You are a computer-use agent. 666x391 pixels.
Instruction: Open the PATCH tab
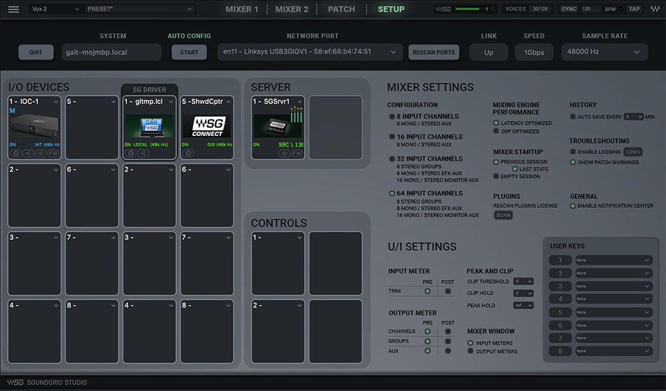pos(342,9)
